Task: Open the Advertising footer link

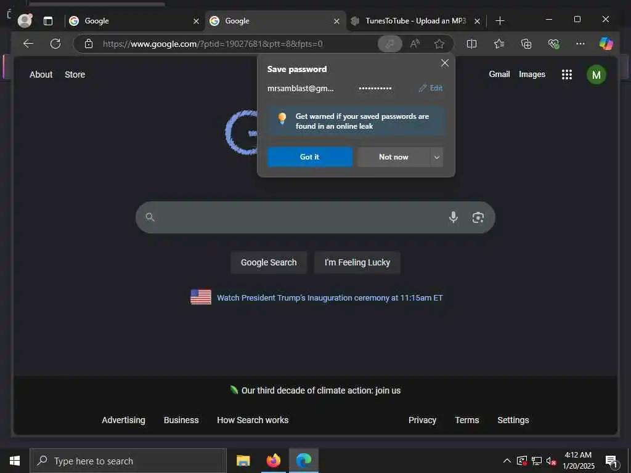Action: tap(123, 420)
